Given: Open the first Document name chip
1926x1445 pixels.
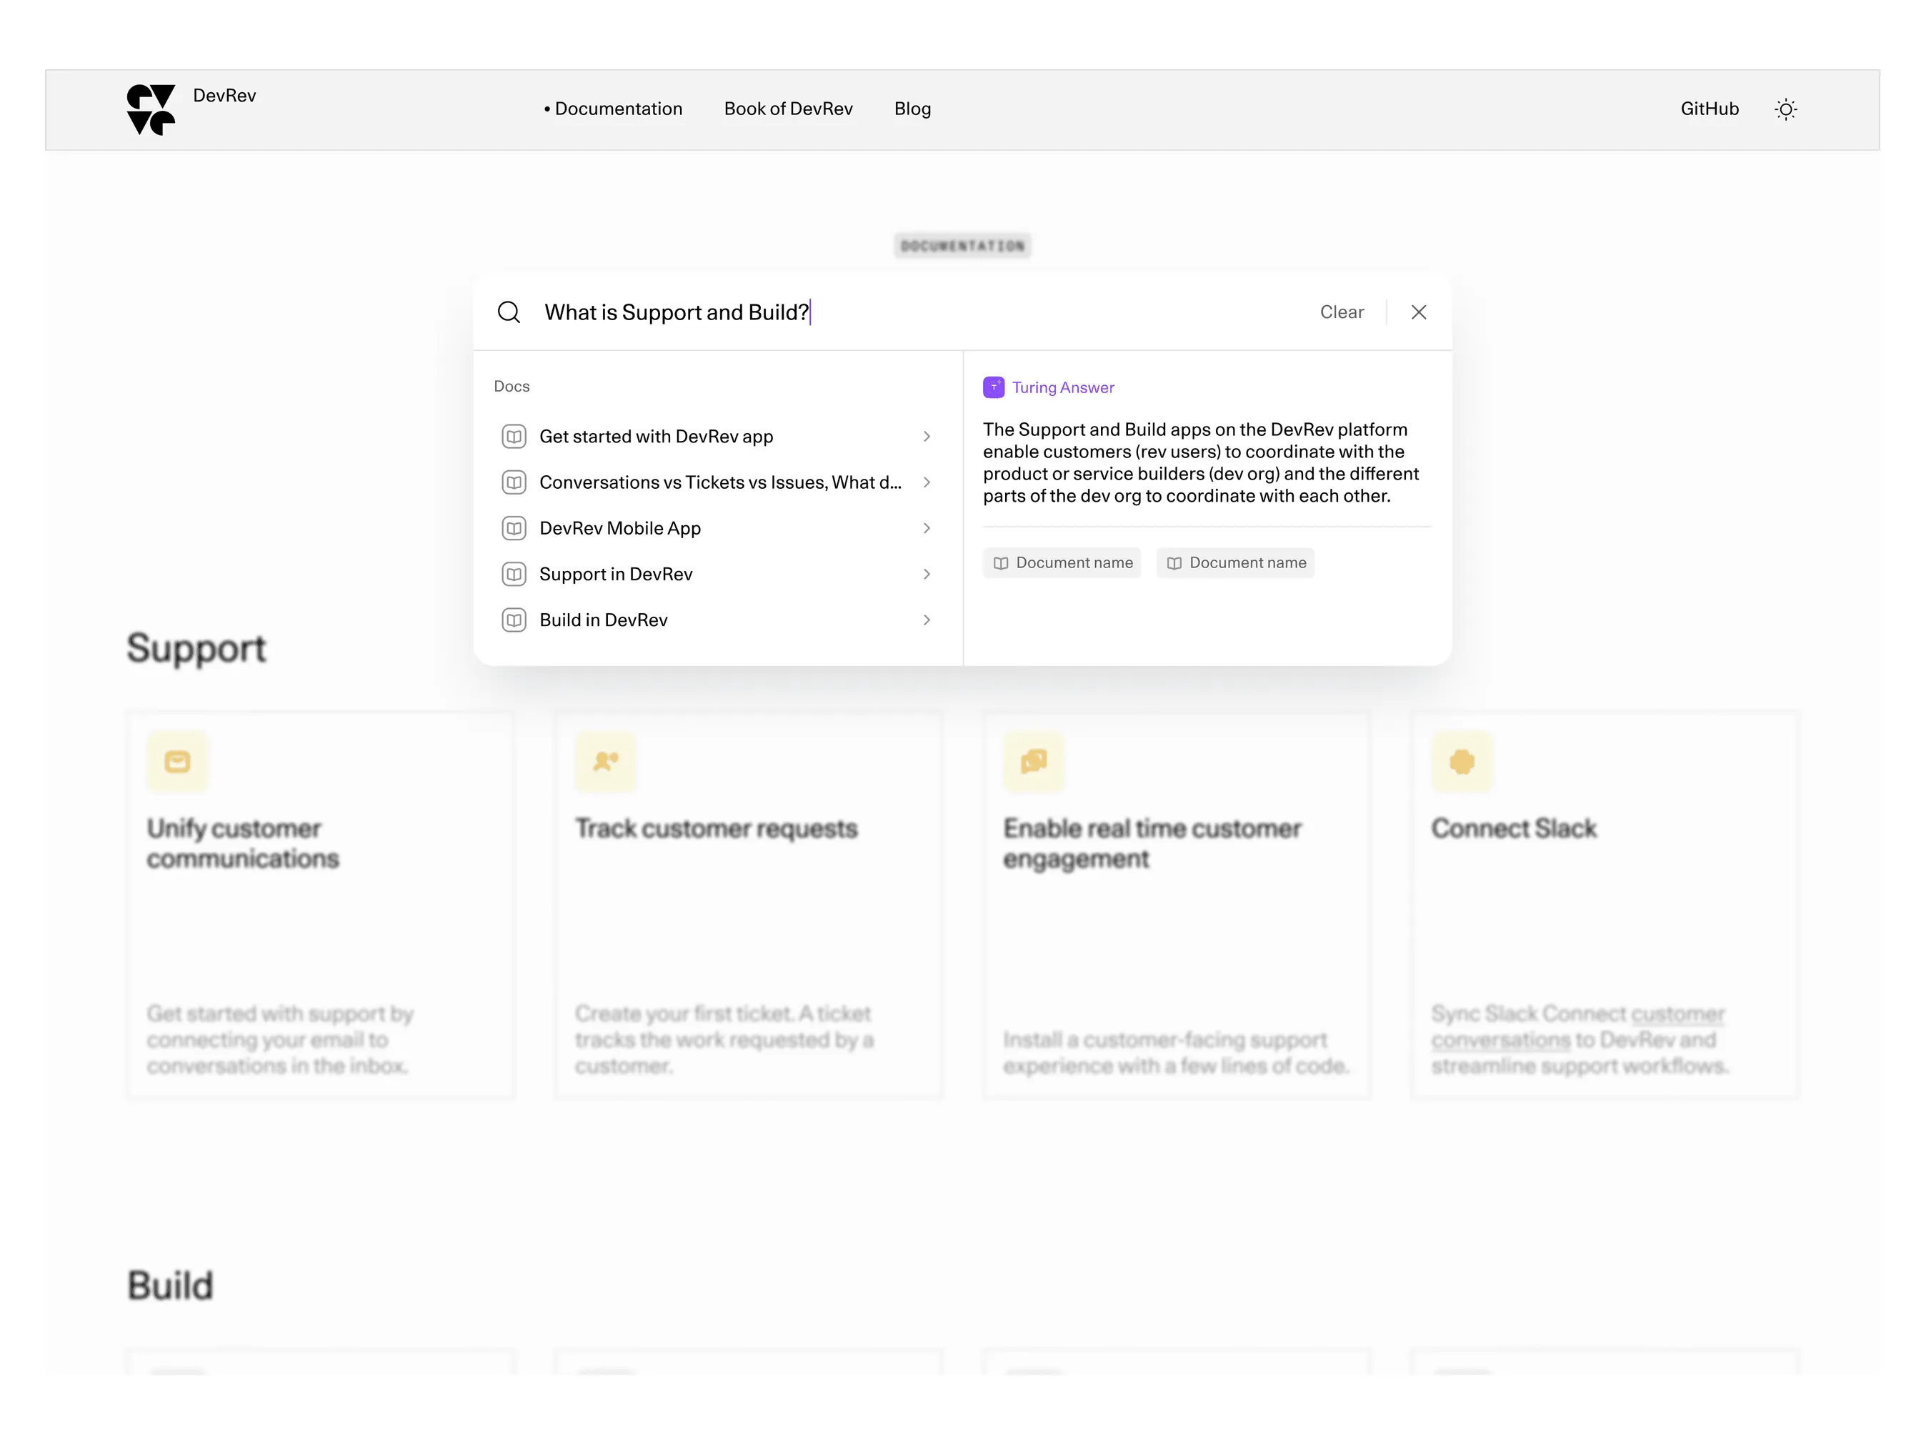Looking at the screenshot, I should pyautogui.click(x=1062, y=562).
